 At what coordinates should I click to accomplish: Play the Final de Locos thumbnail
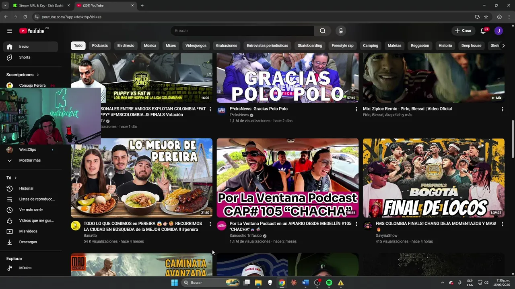click(434, 178)
